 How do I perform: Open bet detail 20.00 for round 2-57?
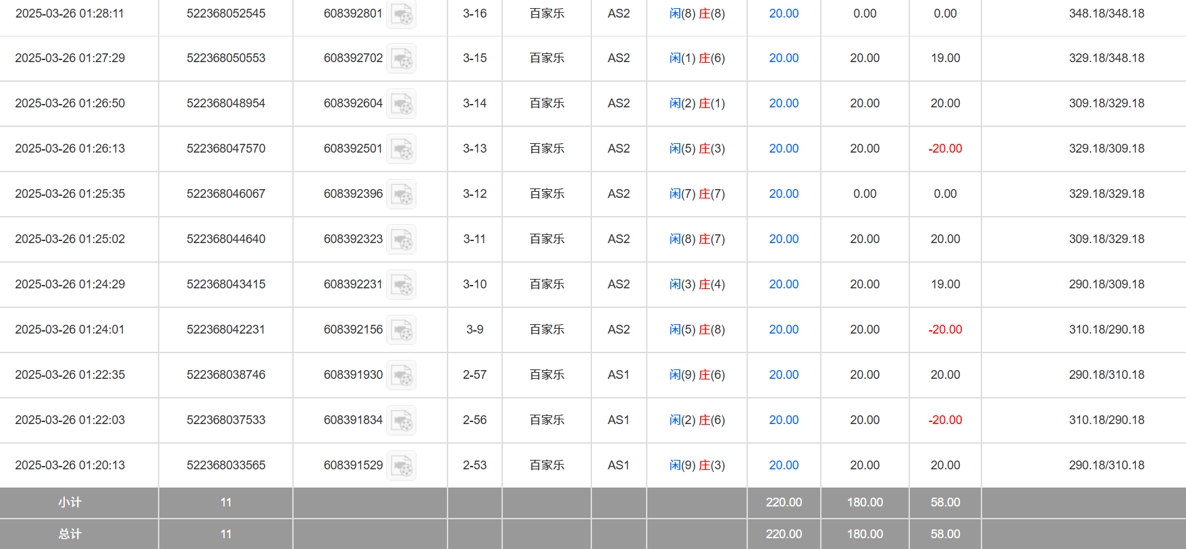pyautogui.click(x=784, y=375)
